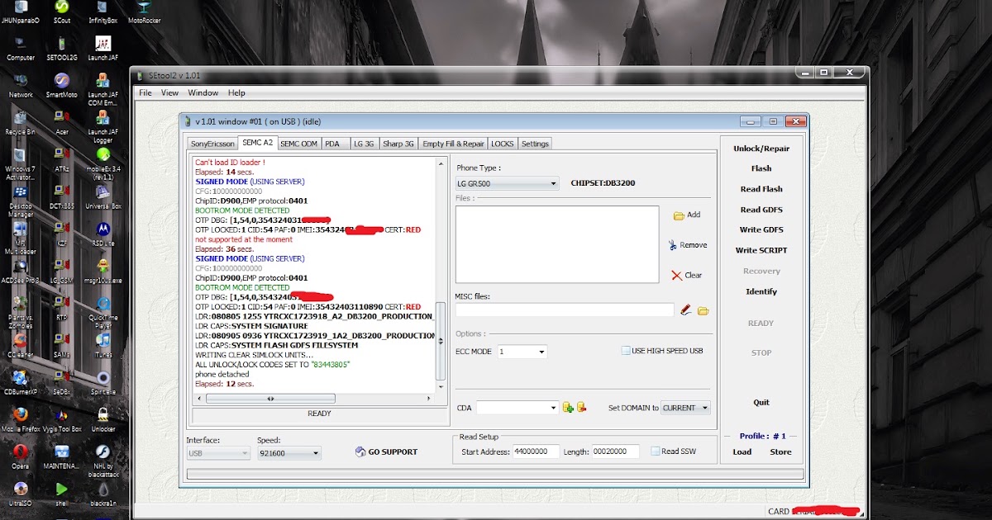Switch to the LG 3G tab
This screenshot has width=992, height=520.
tap(364, 144)
